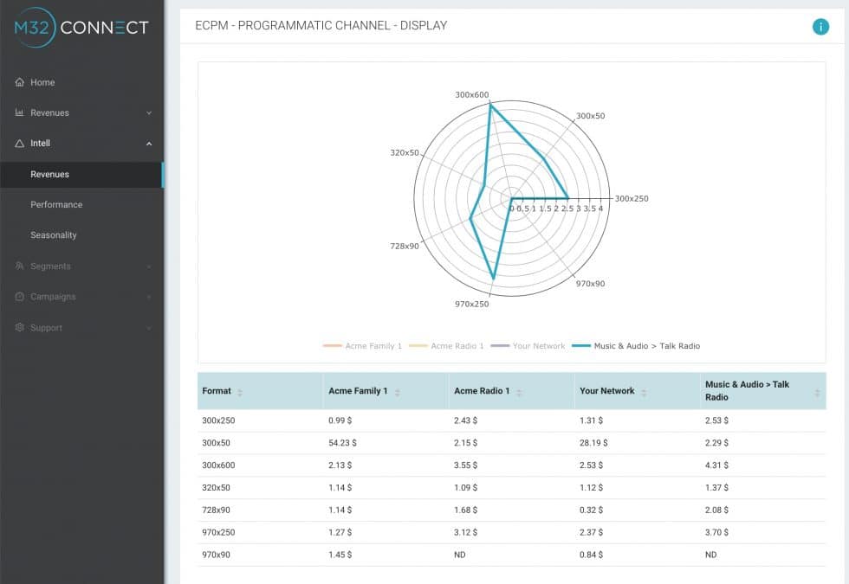Expand the Segments section chevron

(x=149, y=266)
